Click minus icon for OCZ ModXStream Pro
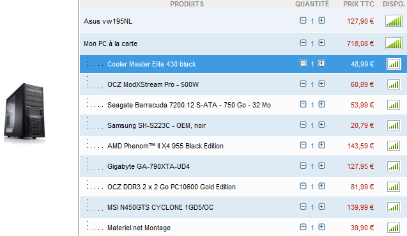The width and height of the screenshot is (407, 236). [x=303, y=84]
